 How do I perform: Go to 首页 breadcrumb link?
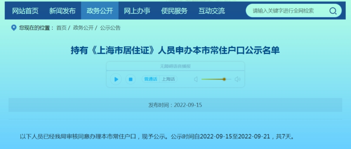61,28
